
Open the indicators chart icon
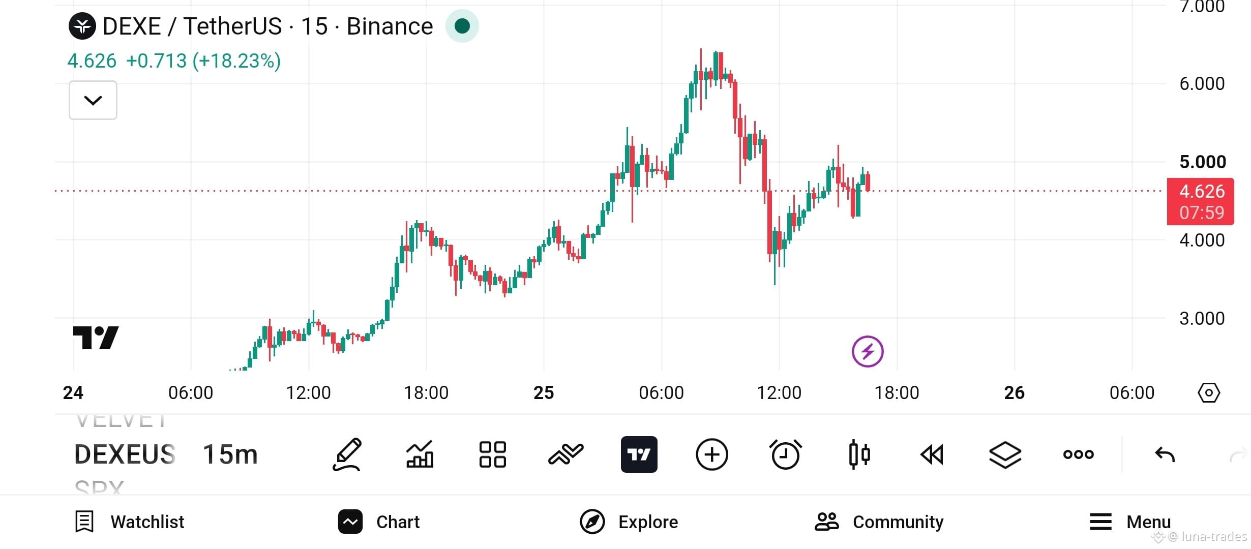pyautogui.click(x=420, y=454)
